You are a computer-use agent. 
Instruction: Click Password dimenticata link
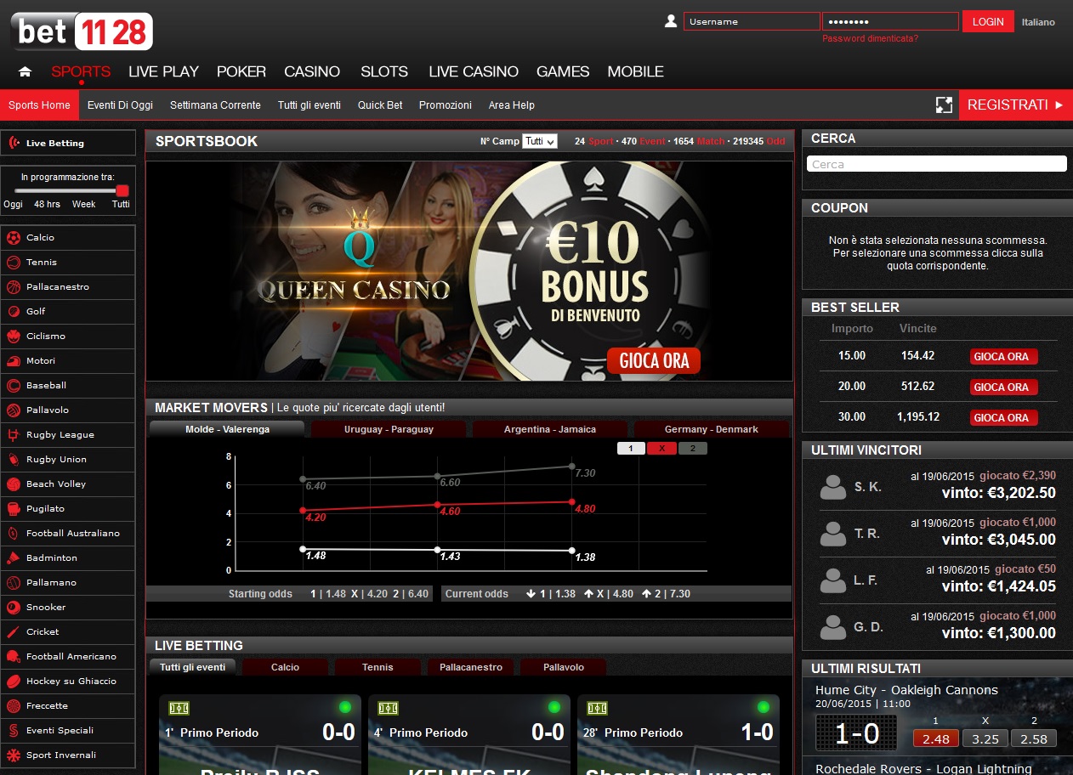coord(870,38)
